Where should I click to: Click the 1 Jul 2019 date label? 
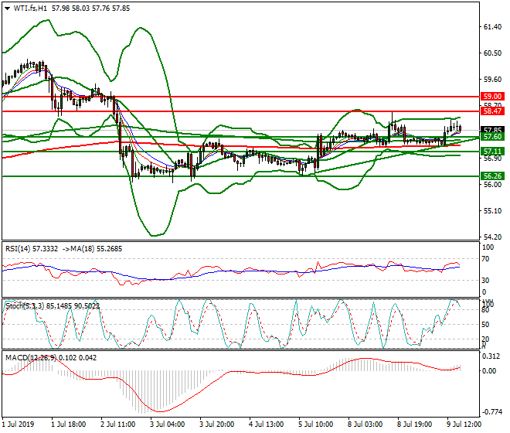pyautogui.click(x=19, y=424)
